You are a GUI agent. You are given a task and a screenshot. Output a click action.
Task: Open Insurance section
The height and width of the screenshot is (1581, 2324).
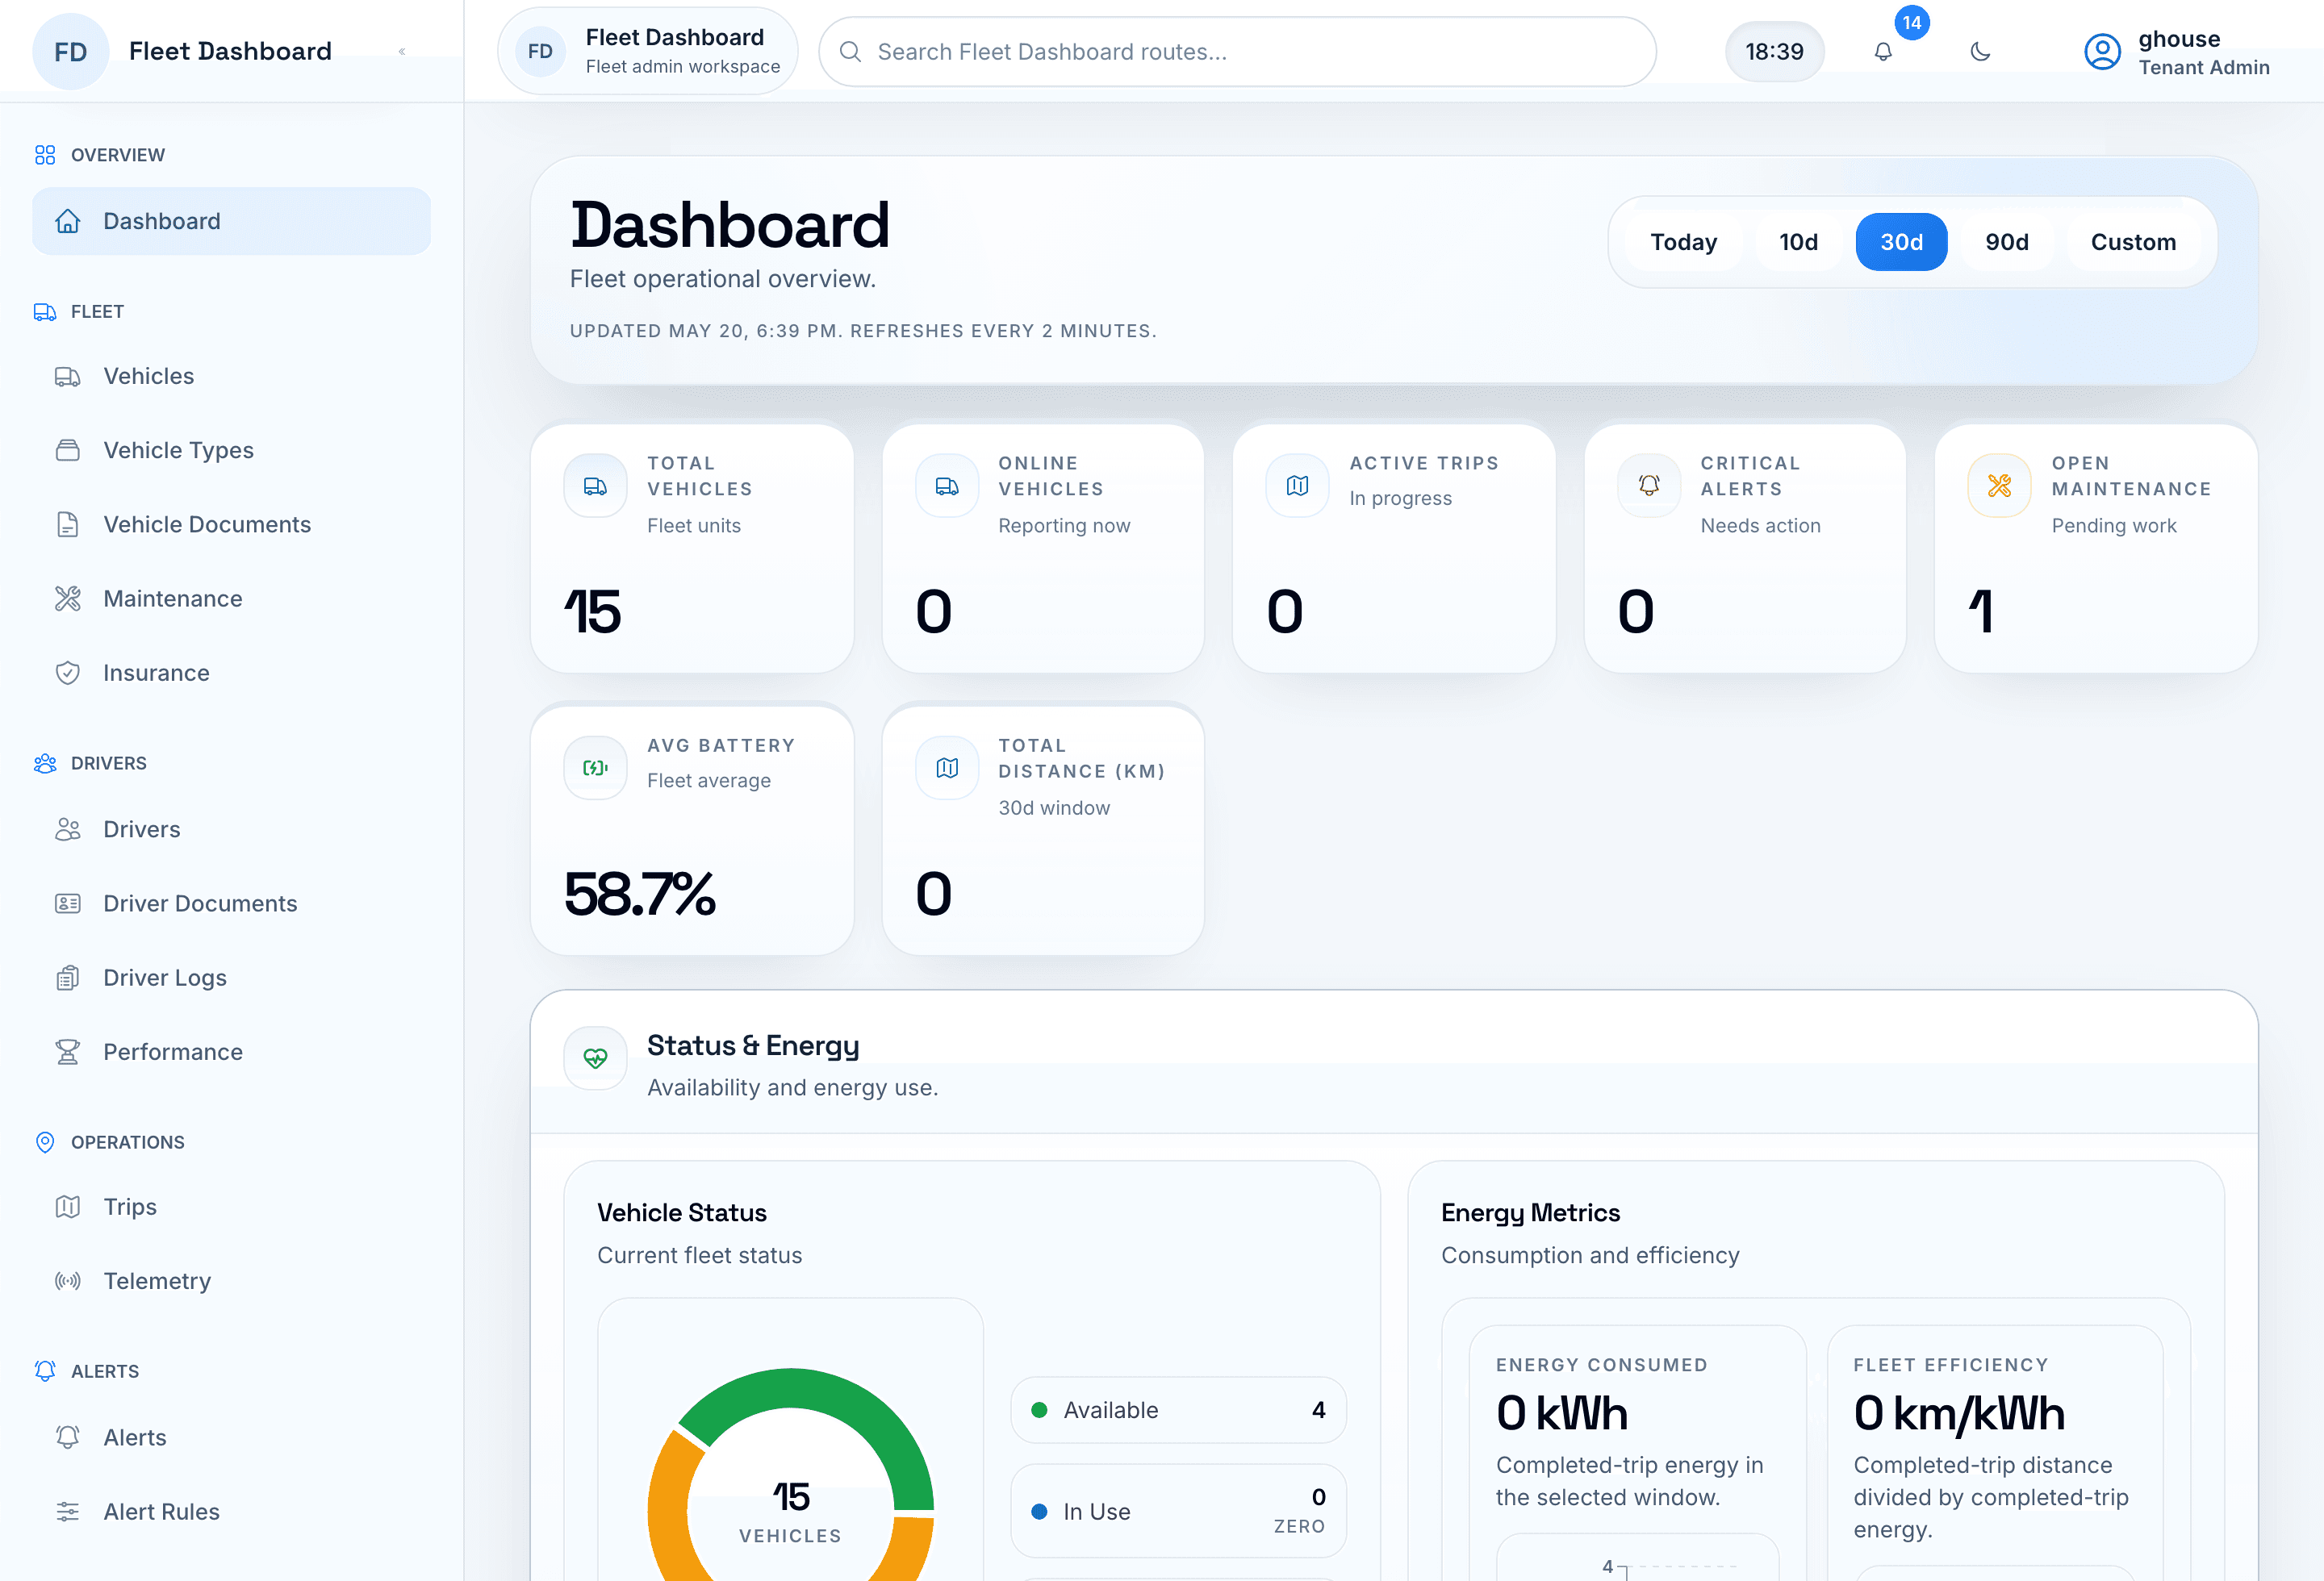click(x=232, y=673)
